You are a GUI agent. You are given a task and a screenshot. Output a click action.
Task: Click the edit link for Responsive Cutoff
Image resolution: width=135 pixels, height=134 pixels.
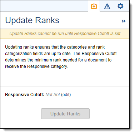click(66, 95)
